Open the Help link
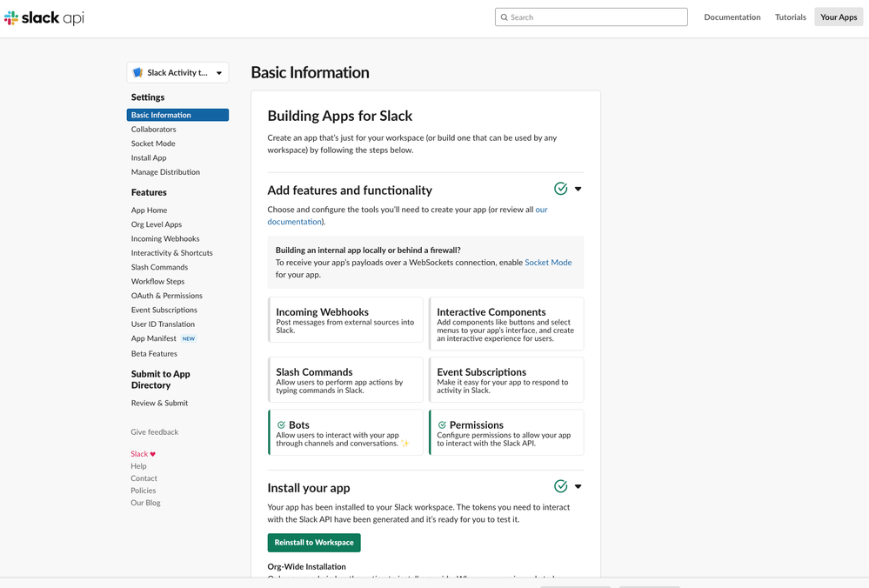This screenshot has width=869, height=588. point(138,466)
